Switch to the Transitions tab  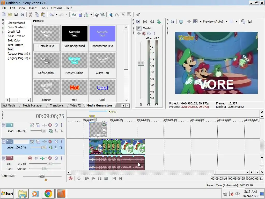(57, 105)
